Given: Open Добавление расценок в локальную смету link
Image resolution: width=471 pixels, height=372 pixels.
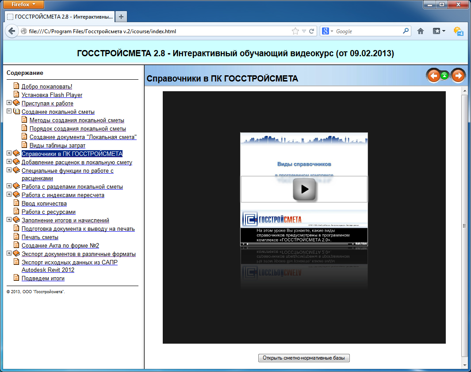Looking at the screenshot, I should [x=77, y=163].
